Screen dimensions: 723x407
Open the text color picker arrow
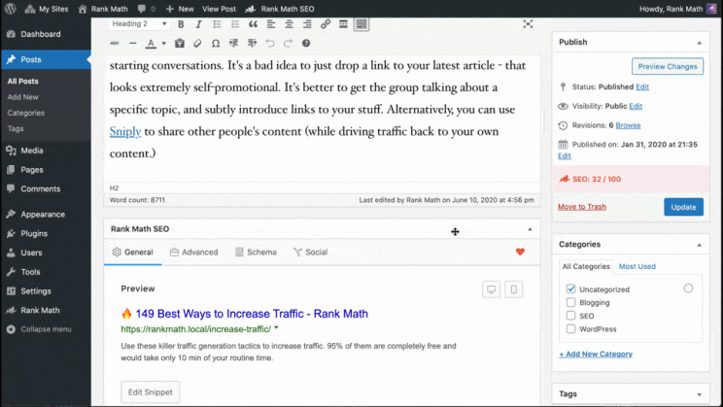click(163, 44)
